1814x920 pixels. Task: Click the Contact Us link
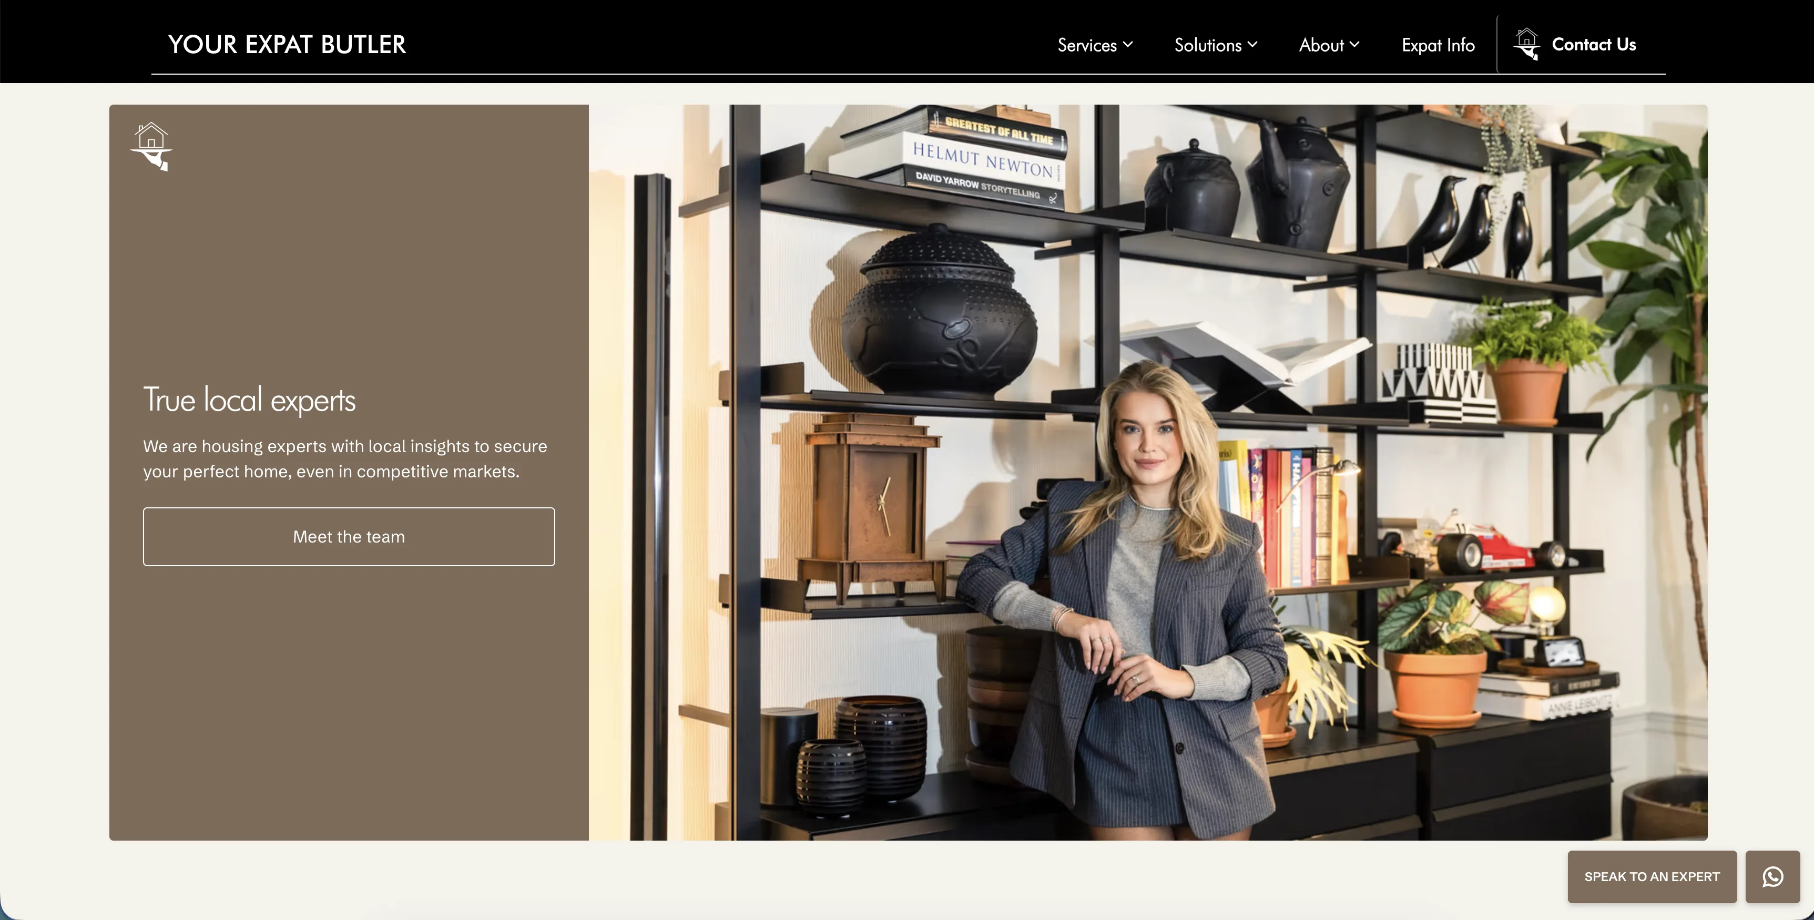click(x=1593, y=44)
